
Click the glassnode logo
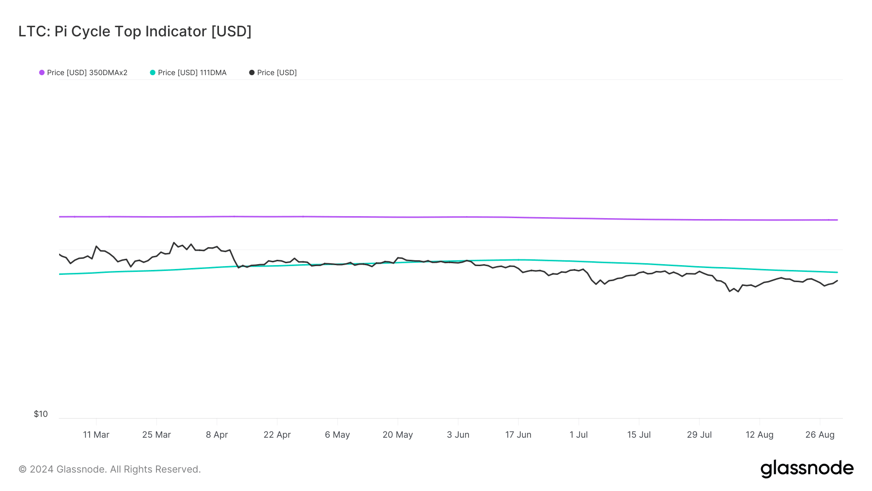point(807,469)
